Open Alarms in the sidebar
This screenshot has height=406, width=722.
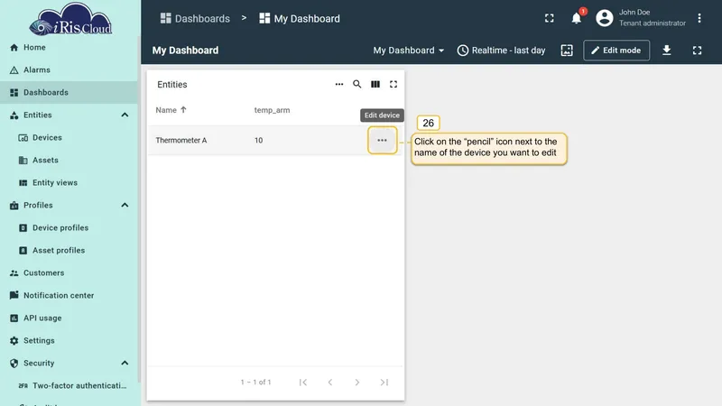[x=69, y=70]
